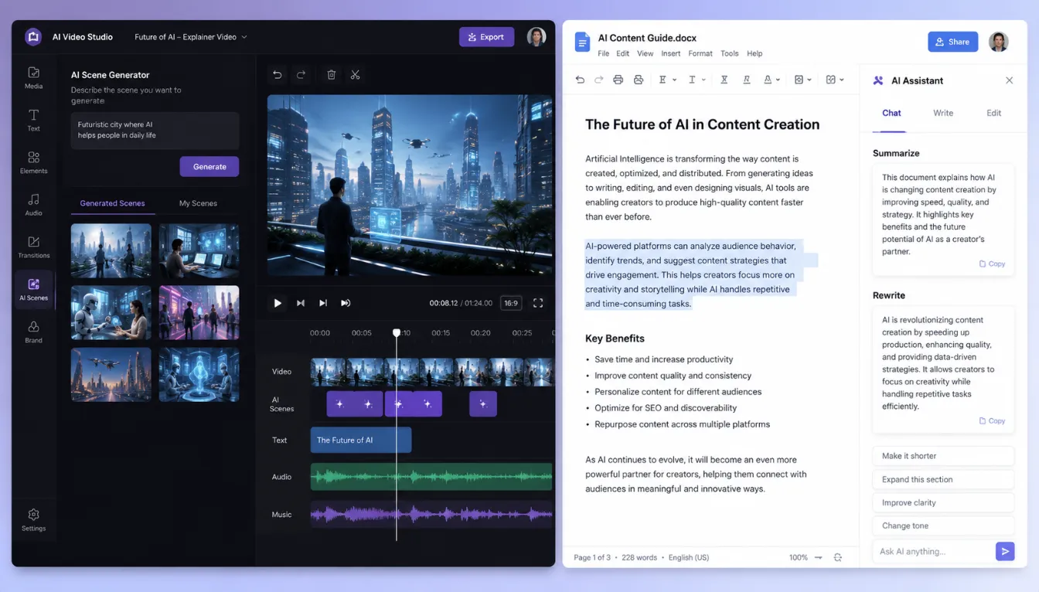This screenshot has height=592, width=1039.
Task: Undo in the document editor toolbar
Action: tap(581, 80)
